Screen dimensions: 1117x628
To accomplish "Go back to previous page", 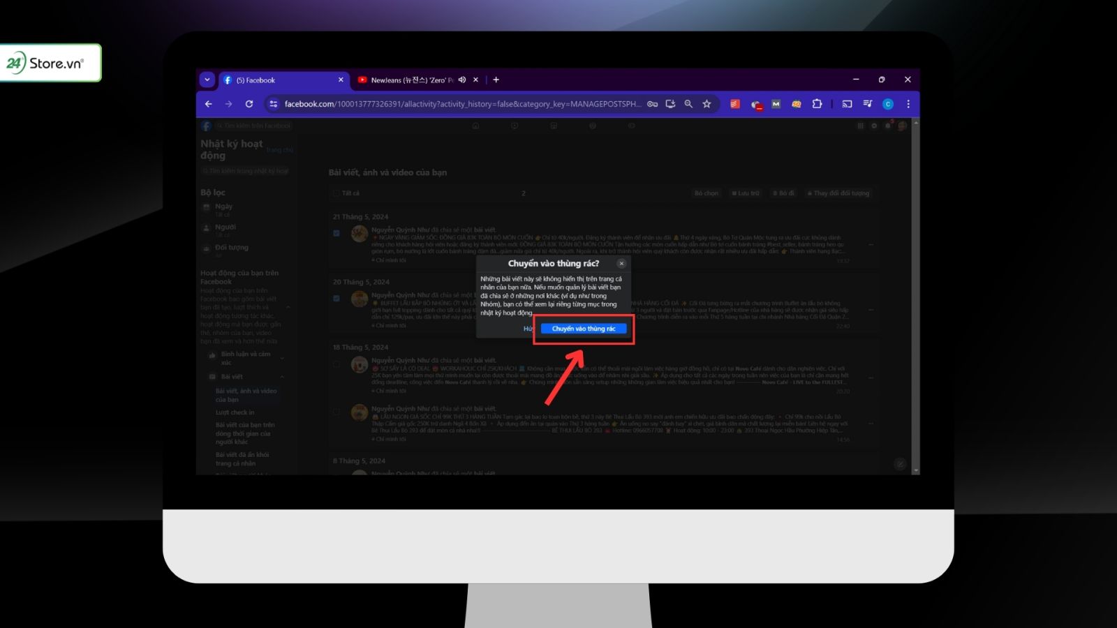I will (x=208, y=104).
